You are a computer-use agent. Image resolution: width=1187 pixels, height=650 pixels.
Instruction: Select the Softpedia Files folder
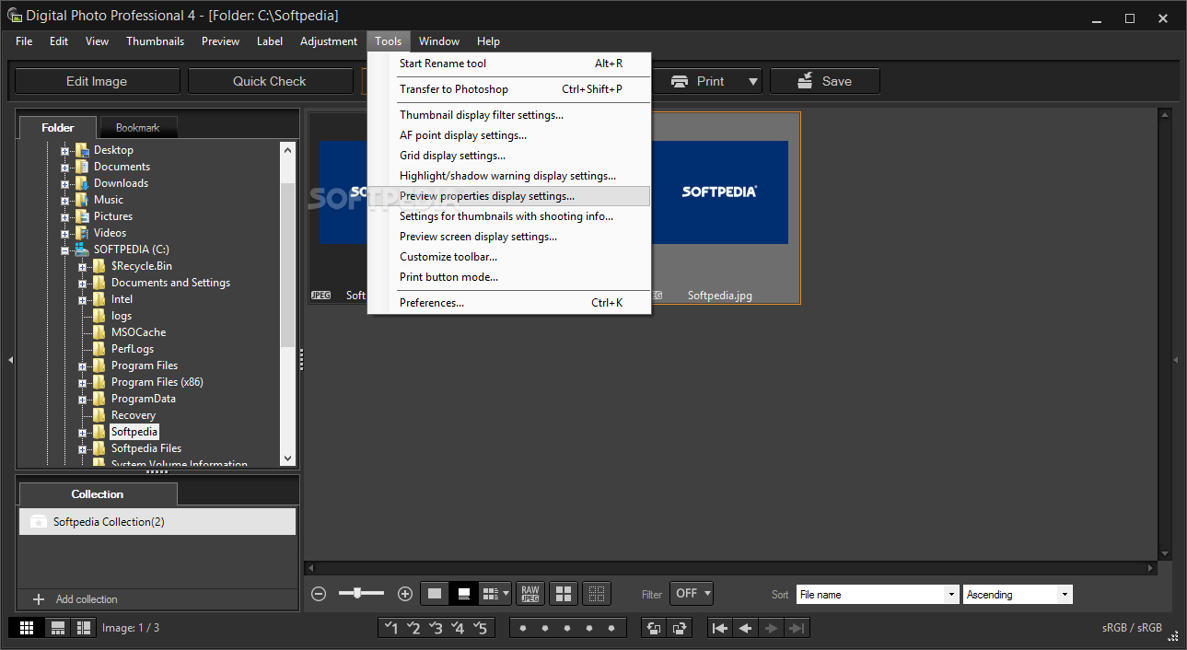click(x=146, y=448)
